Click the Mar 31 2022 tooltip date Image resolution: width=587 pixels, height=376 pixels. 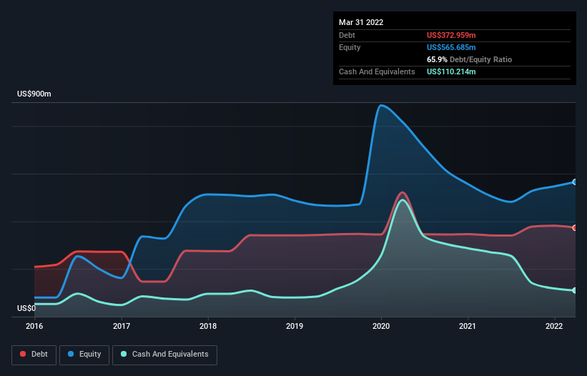[x=361, y=22]
